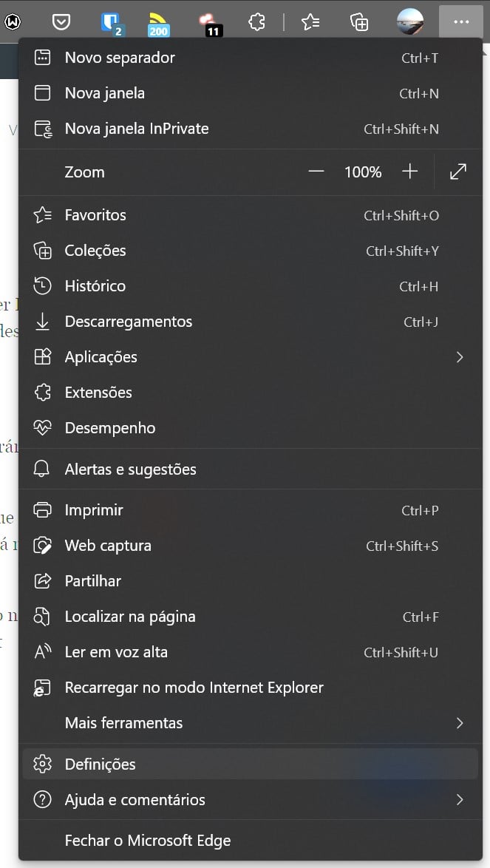Click the Favorites star toolbar icon
The height and width of the screenshot is (868, 490).
click(311, 22)
